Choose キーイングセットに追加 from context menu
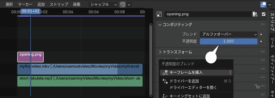The width and height of the screenshot is (275, 98). pyautogui.click(x=196, y=96)
